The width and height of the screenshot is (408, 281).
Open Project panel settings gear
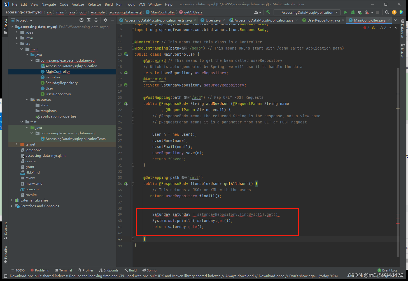(105, 20)
